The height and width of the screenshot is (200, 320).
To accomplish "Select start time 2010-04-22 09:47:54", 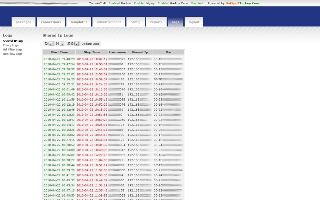I will point(59,64).
